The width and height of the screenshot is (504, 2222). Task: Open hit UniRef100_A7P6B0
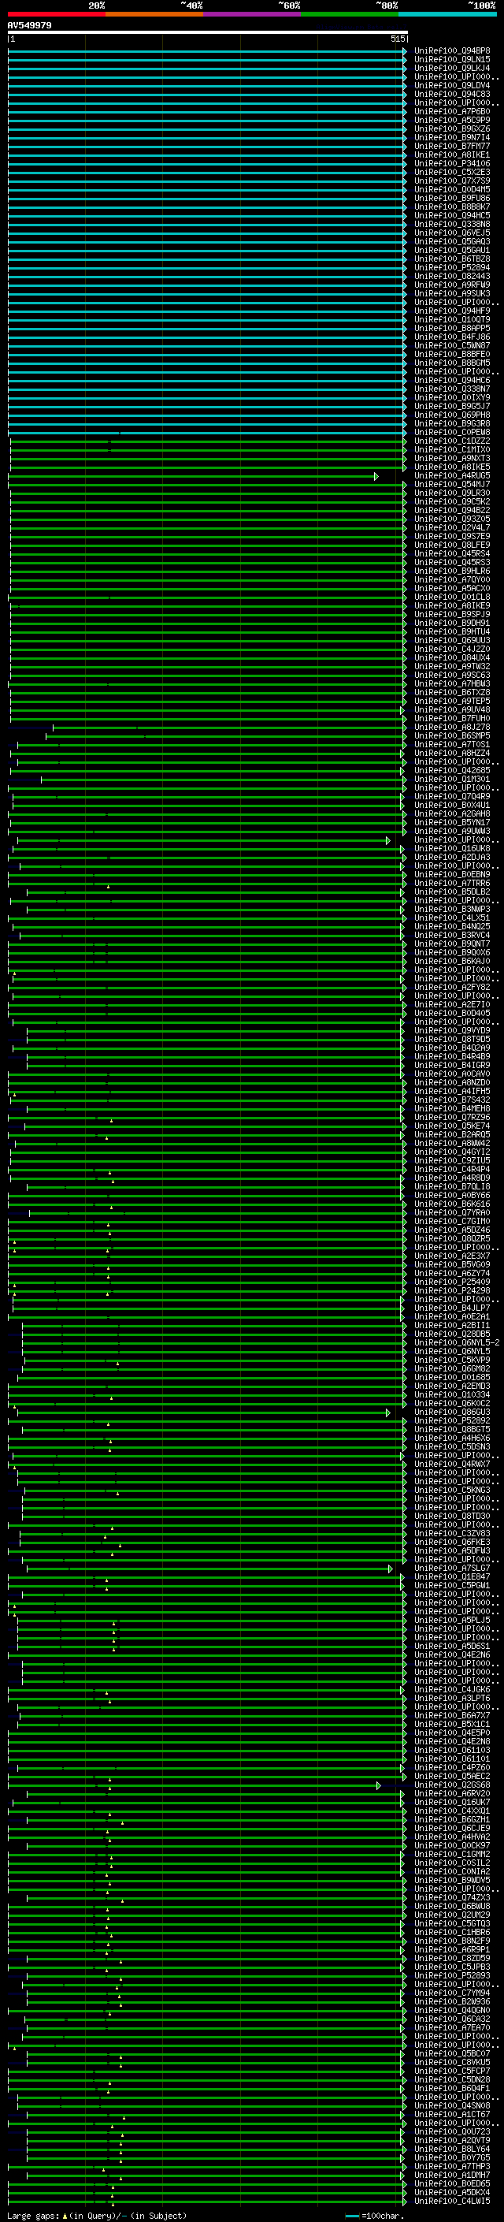[x=452, y=111]
